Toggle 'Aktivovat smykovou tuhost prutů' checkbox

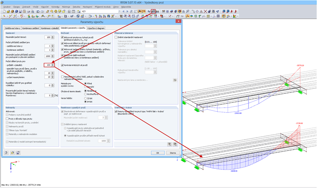coord(62,37)
